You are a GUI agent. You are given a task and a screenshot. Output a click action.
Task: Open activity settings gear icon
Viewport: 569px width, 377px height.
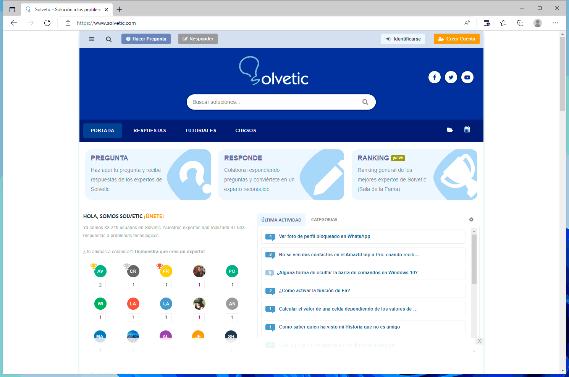[471, 219]
